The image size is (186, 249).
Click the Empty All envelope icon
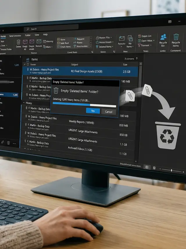point(25,42)
